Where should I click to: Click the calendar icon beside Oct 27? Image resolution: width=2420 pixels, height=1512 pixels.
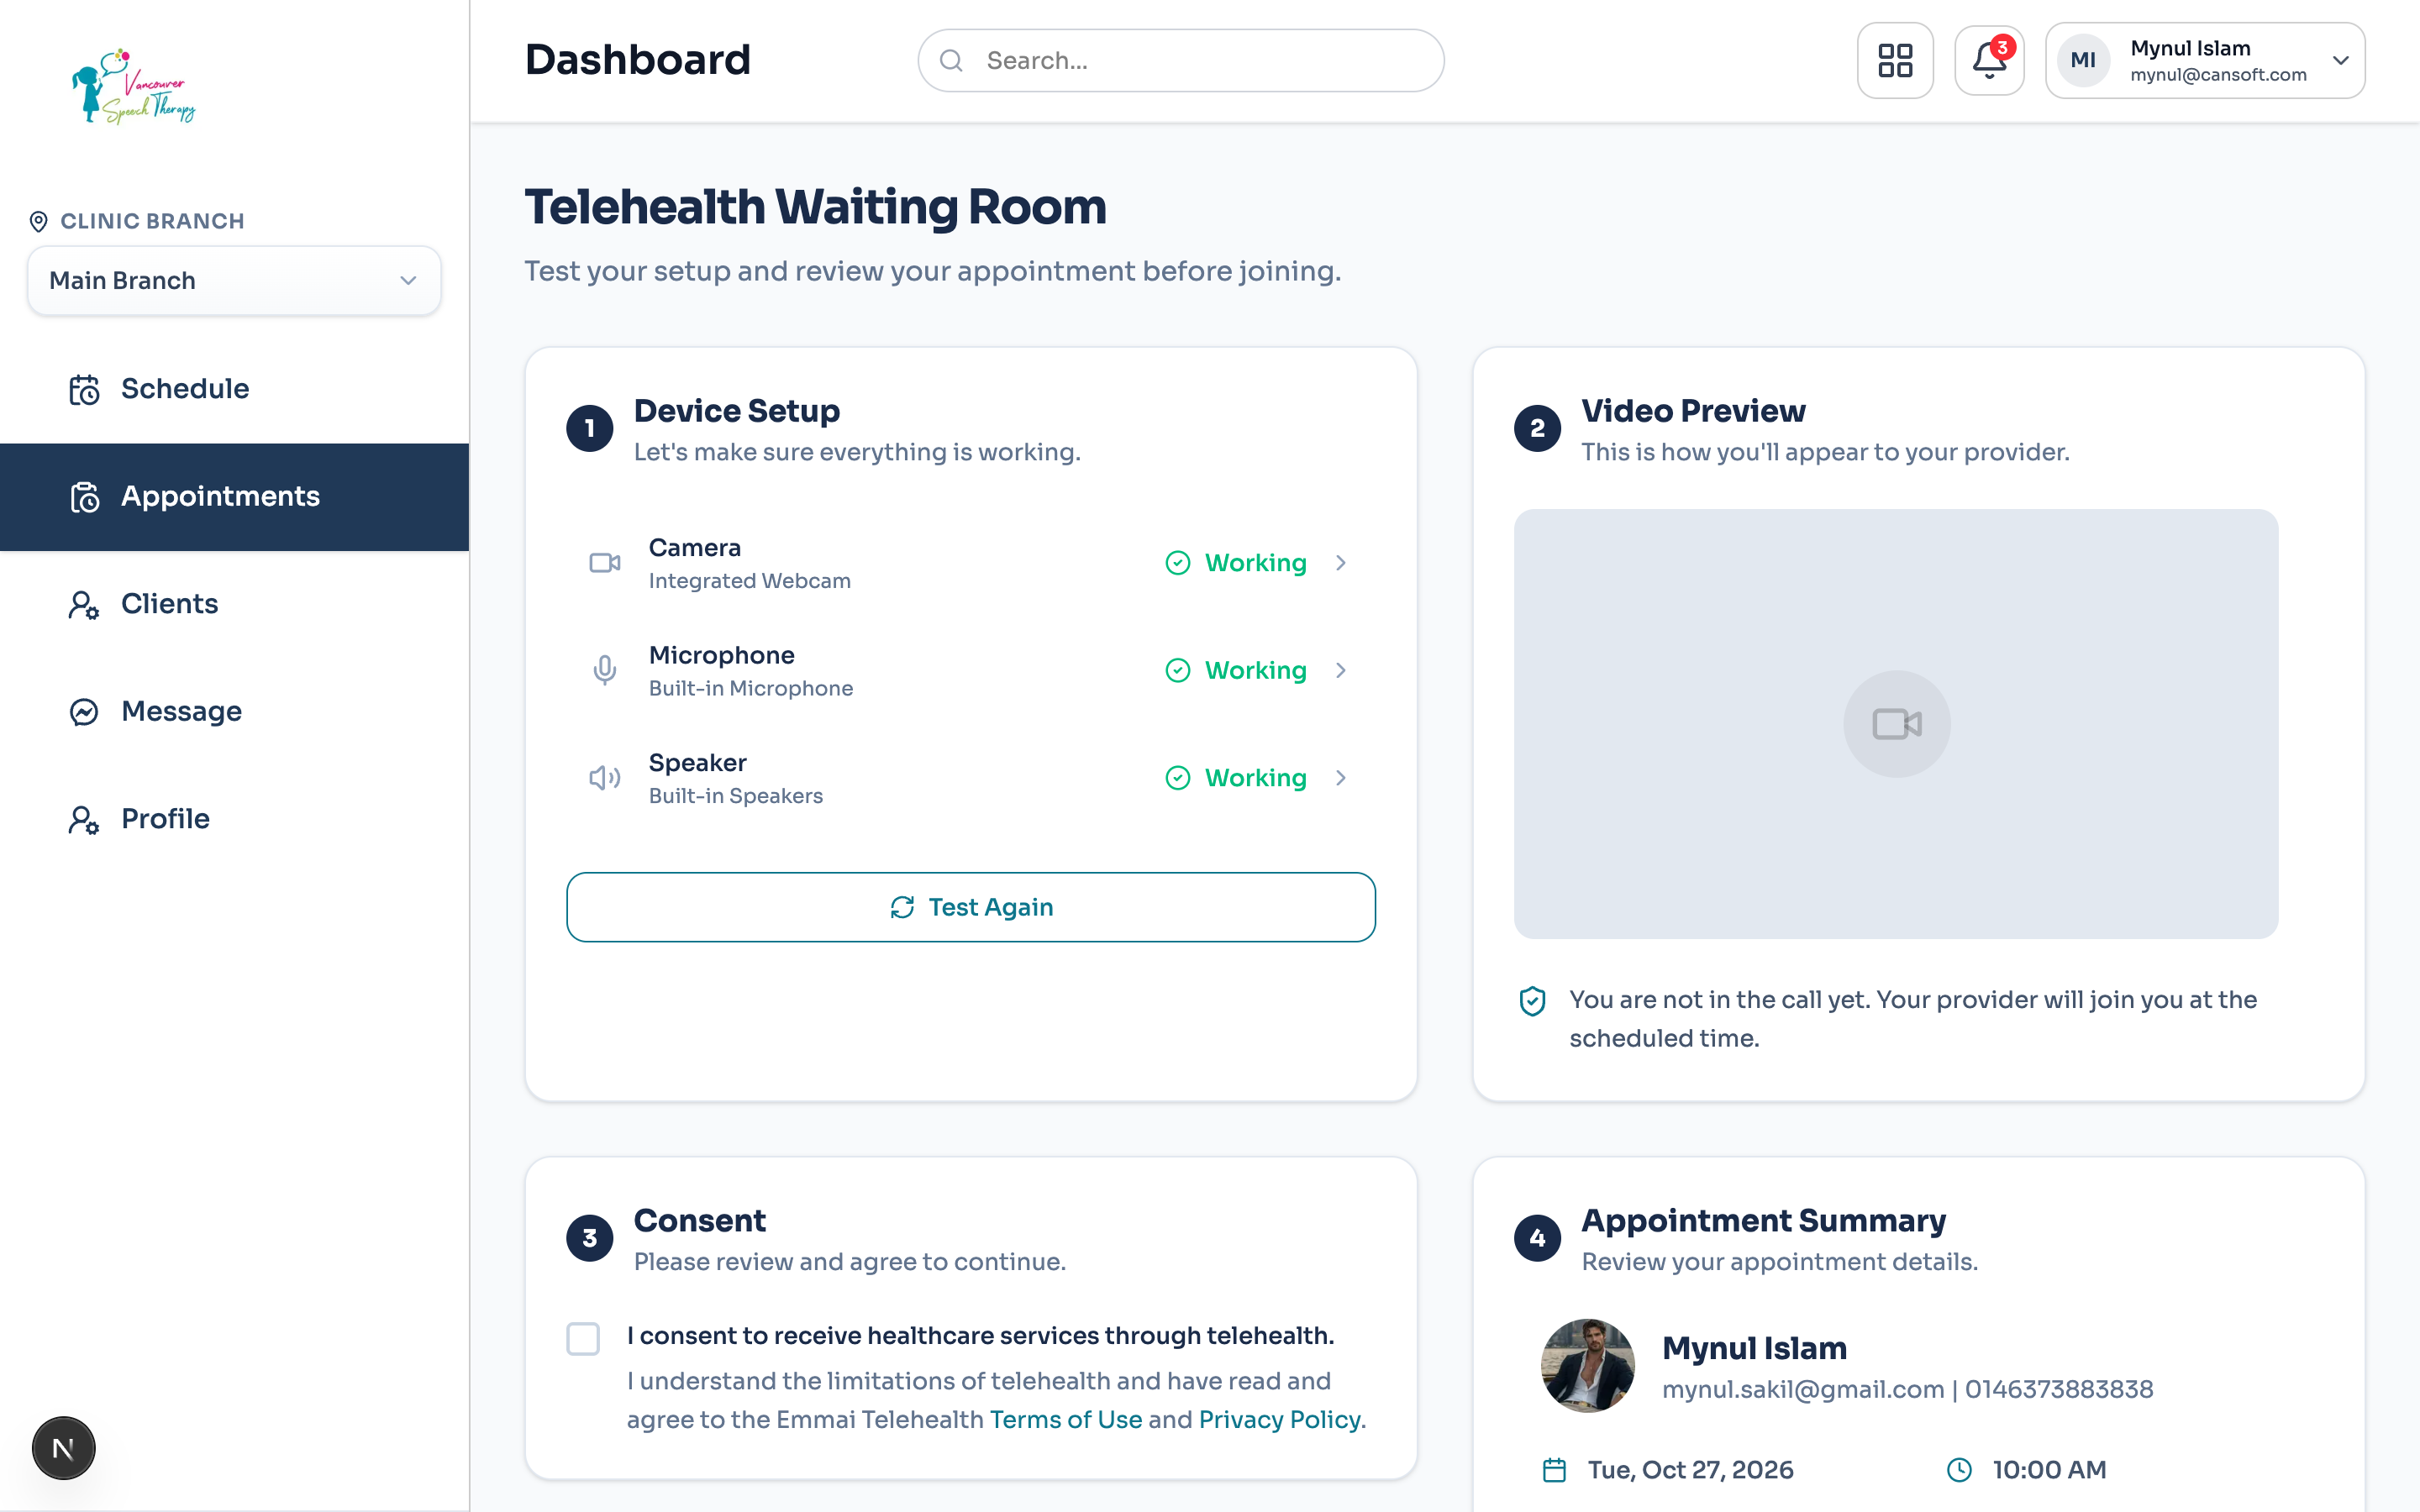click(1554, 1470)
